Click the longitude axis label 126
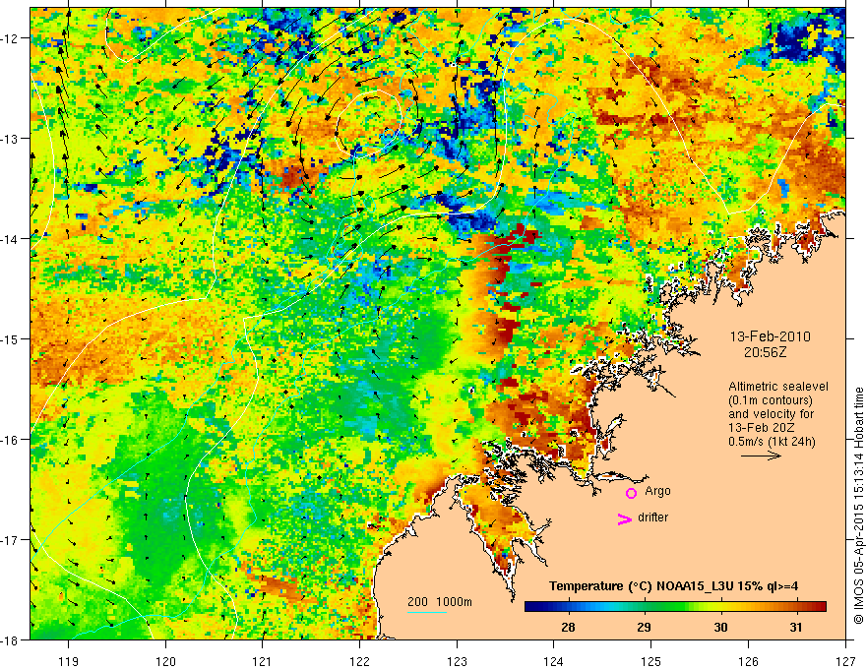The width and height of the screenshot is (866, 669). point(748,661)
